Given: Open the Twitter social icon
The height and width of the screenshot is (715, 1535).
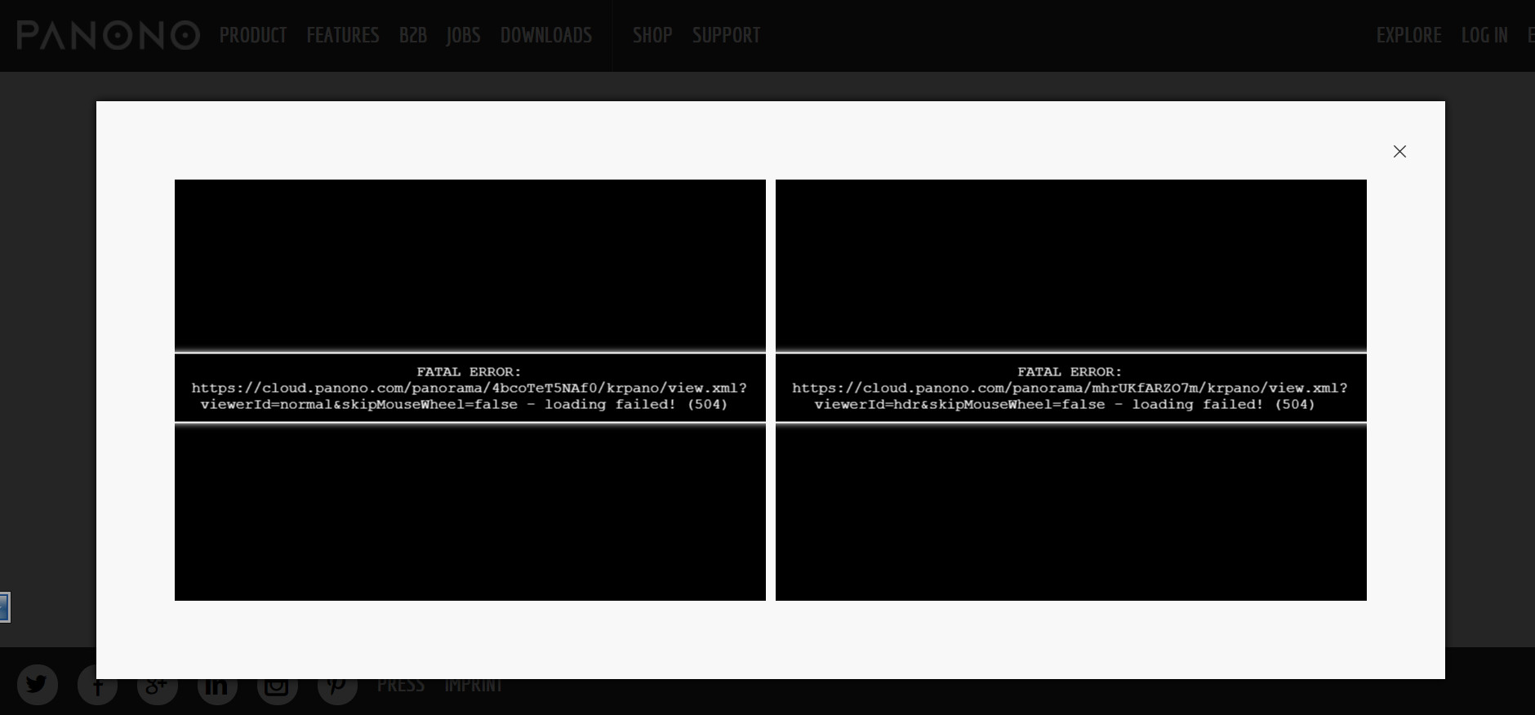Looking at the screenshot, I should click(37, 685).
